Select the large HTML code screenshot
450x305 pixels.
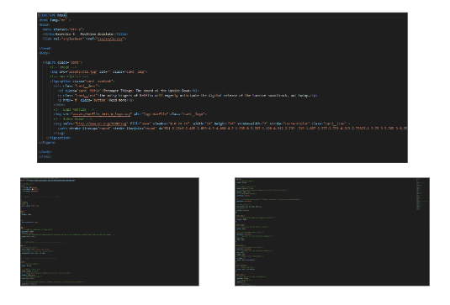pos(222,87)
